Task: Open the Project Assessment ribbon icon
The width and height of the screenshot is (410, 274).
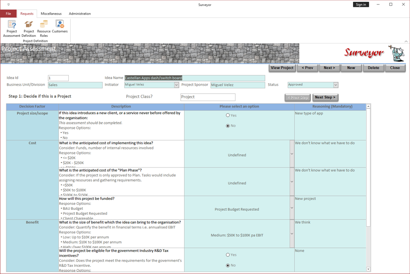Action: pyautogui.click(x=11, y=29)
